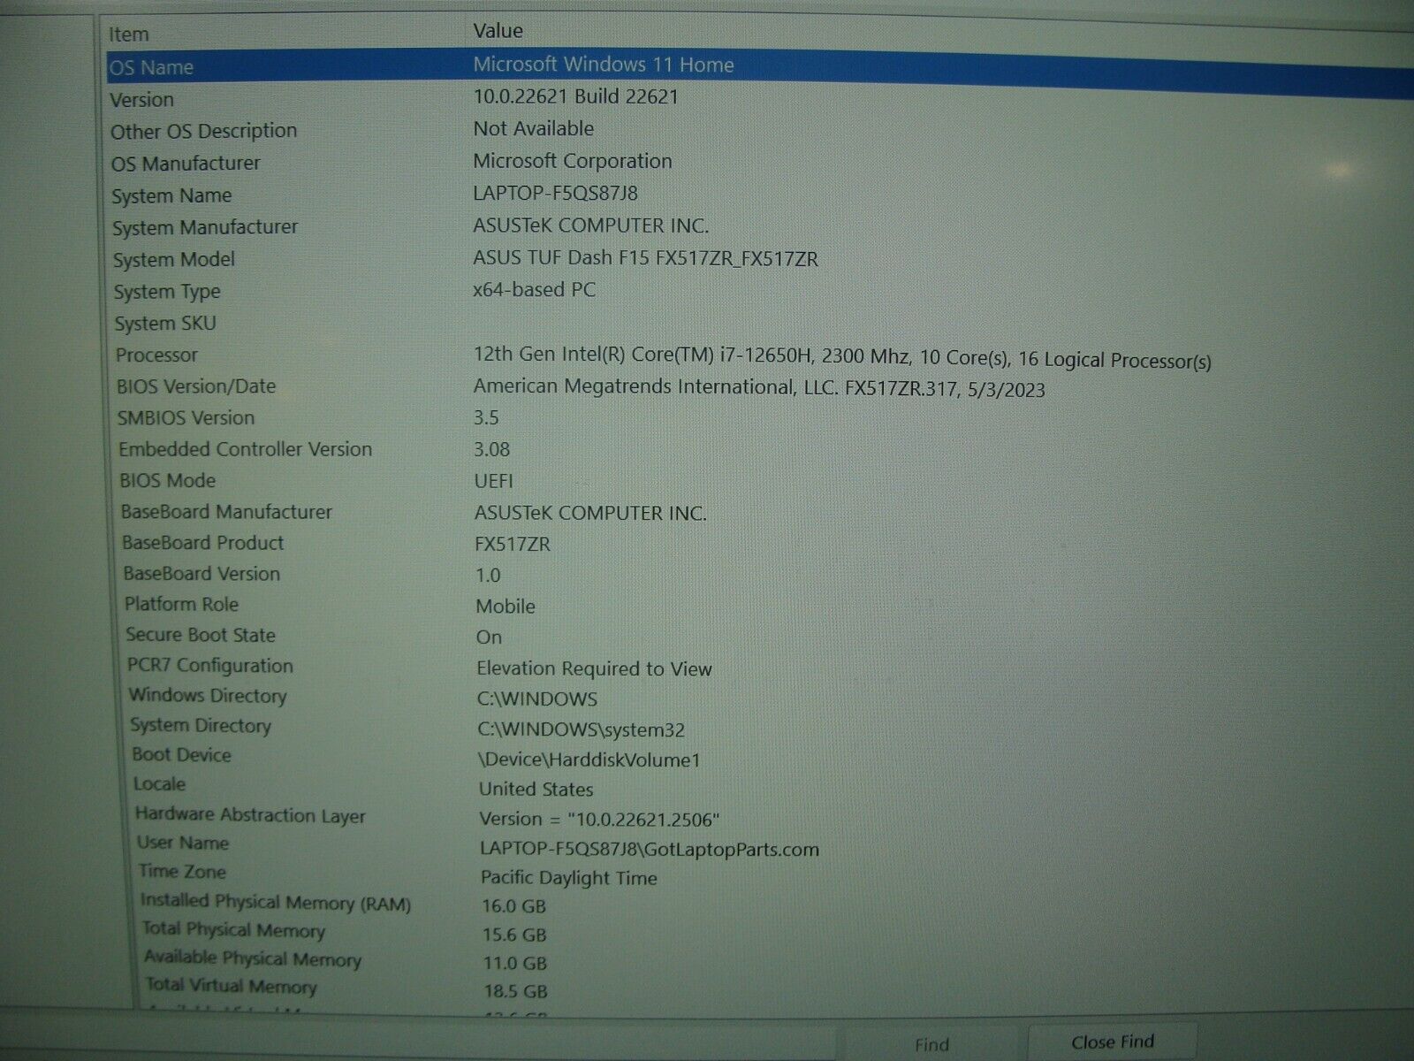Click the FX517ZR baseboard product value

click(x=513, y=544)
